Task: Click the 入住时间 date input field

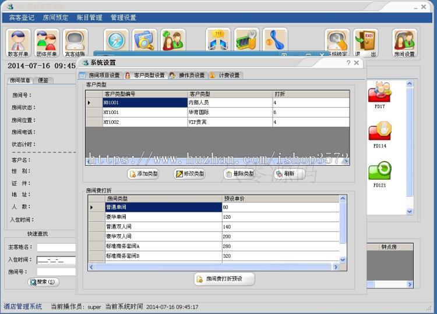Action: (x=57, y=260)
